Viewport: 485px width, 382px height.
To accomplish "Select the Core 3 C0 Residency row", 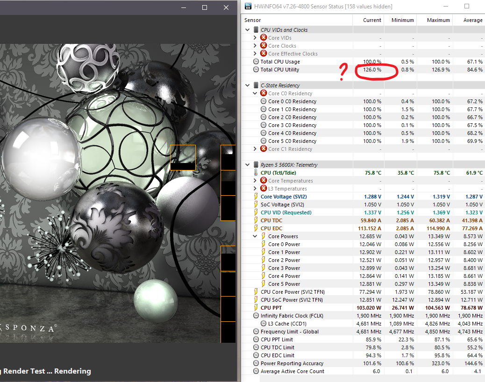I will click(x=363, y=125).
